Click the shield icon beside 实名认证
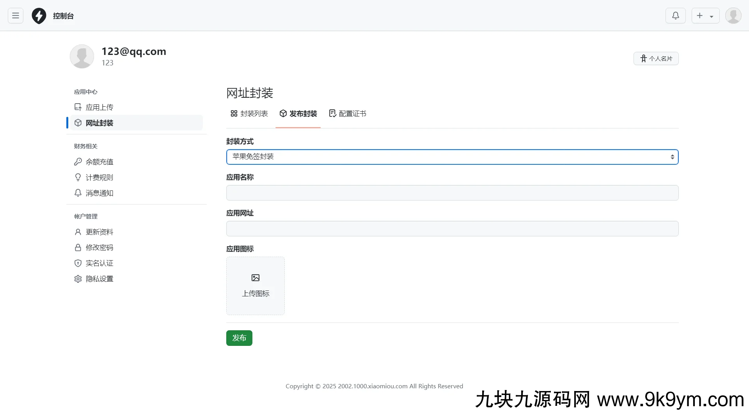The width and height of the screenshot is (749, 414). point(78,263)
